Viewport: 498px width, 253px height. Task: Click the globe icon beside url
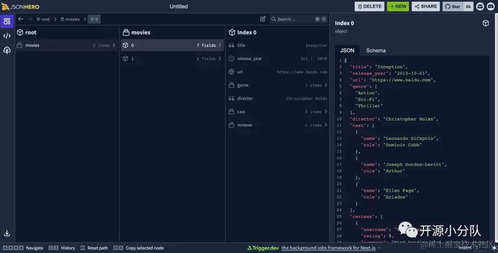click(231, 72)
